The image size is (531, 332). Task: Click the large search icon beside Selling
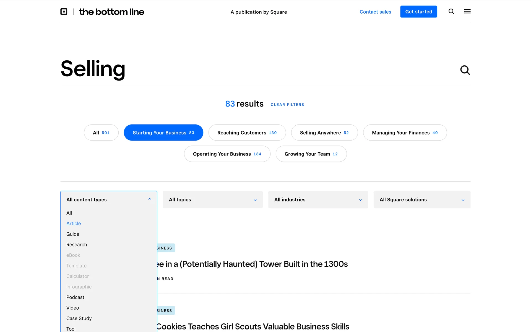pos(465,70)
